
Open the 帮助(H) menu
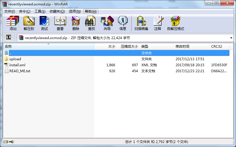(x=91, y=11)
